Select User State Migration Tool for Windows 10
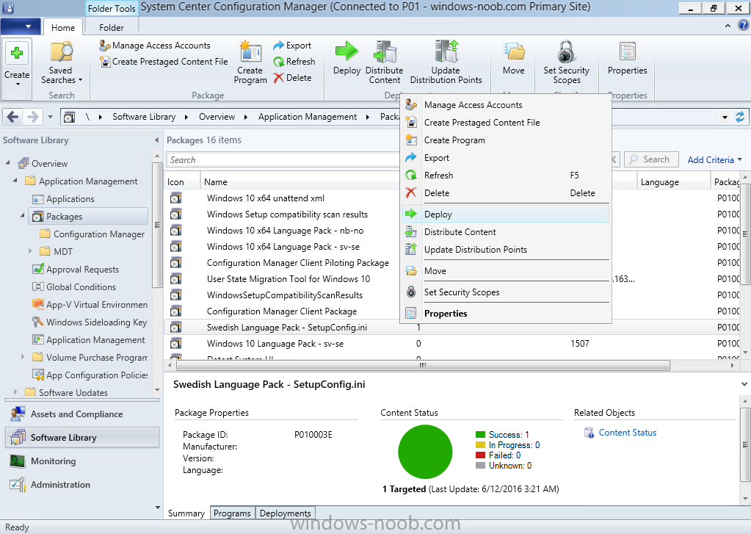 point(289,279)
